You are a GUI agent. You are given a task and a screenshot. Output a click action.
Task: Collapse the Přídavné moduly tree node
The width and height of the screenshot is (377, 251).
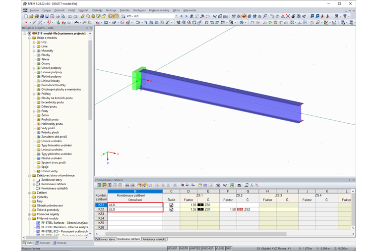30,219
